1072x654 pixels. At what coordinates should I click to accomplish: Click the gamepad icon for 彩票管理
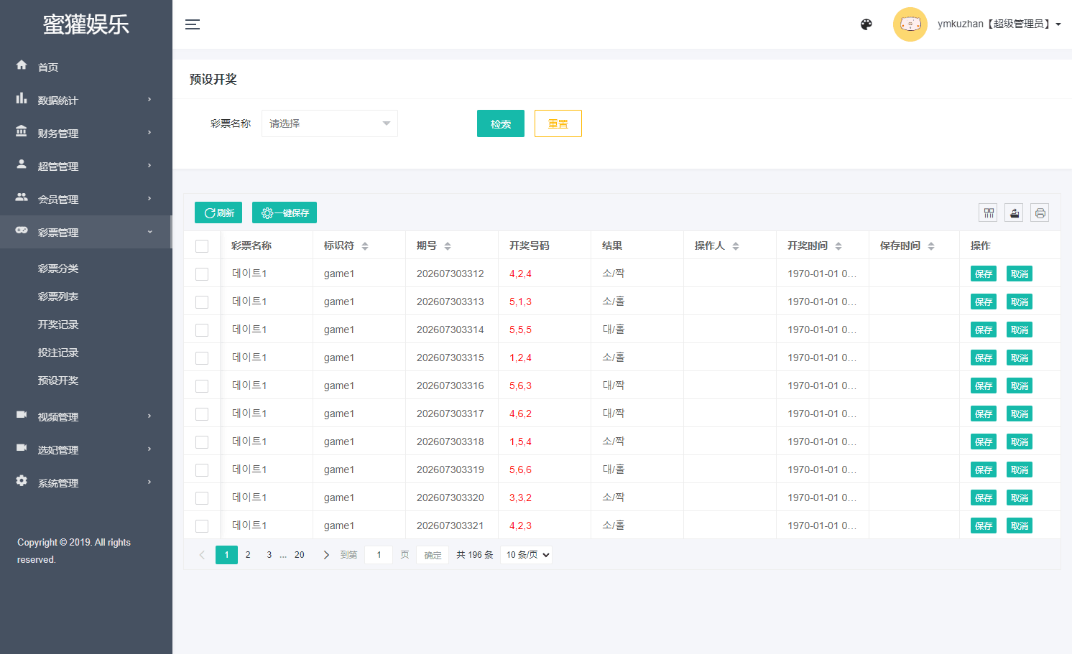(x=22, y=230)
